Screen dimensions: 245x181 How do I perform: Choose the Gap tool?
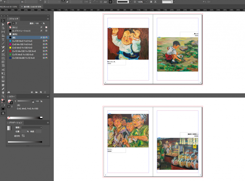click(3, 32)
